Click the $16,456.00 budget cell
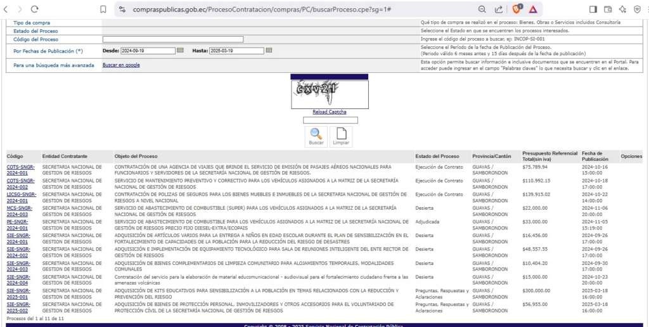 (x=535, y=236)
